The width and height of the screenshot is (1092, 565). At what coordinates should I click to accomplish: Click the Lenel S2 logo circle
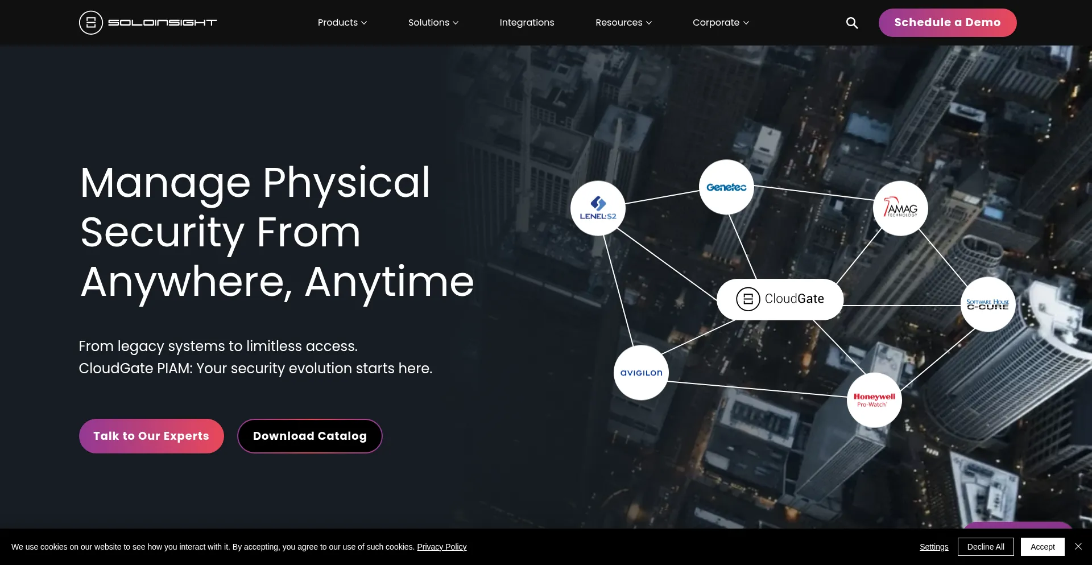click(598, 208)
